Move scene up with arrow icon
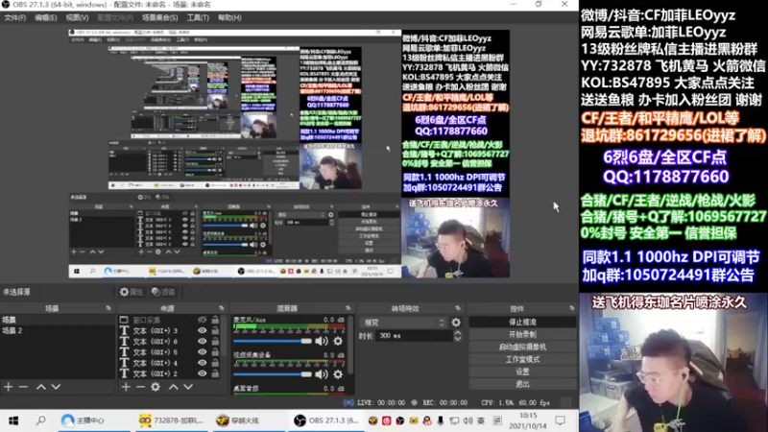Viewport: 768px width, 432px height. [41, 387]
